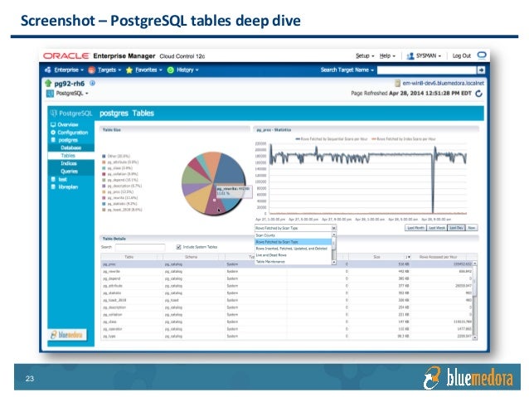Screen dimensions: 529x397
Task: Click the pg_rewrite pie slice under the cursor
Action: pyautogui.click(x=215, y=205)
